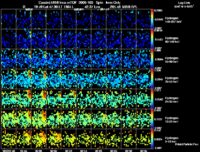Click the 'Hydrogen 149-227 keV' row label
Image resolution: width=200 pixels, height=152 pixels.
pos(173,20)
